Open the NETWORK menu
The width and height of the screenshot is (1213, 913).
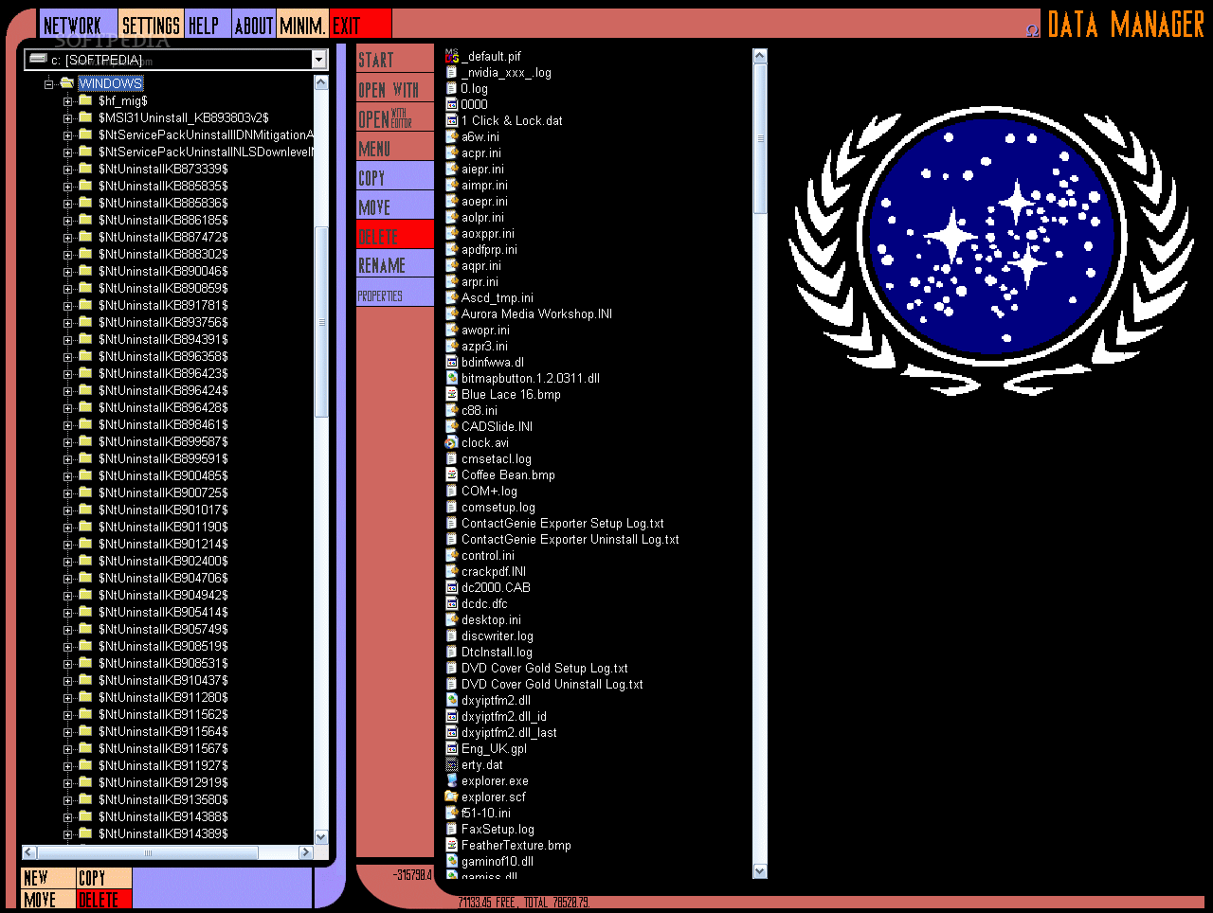[x=78, y=25]
